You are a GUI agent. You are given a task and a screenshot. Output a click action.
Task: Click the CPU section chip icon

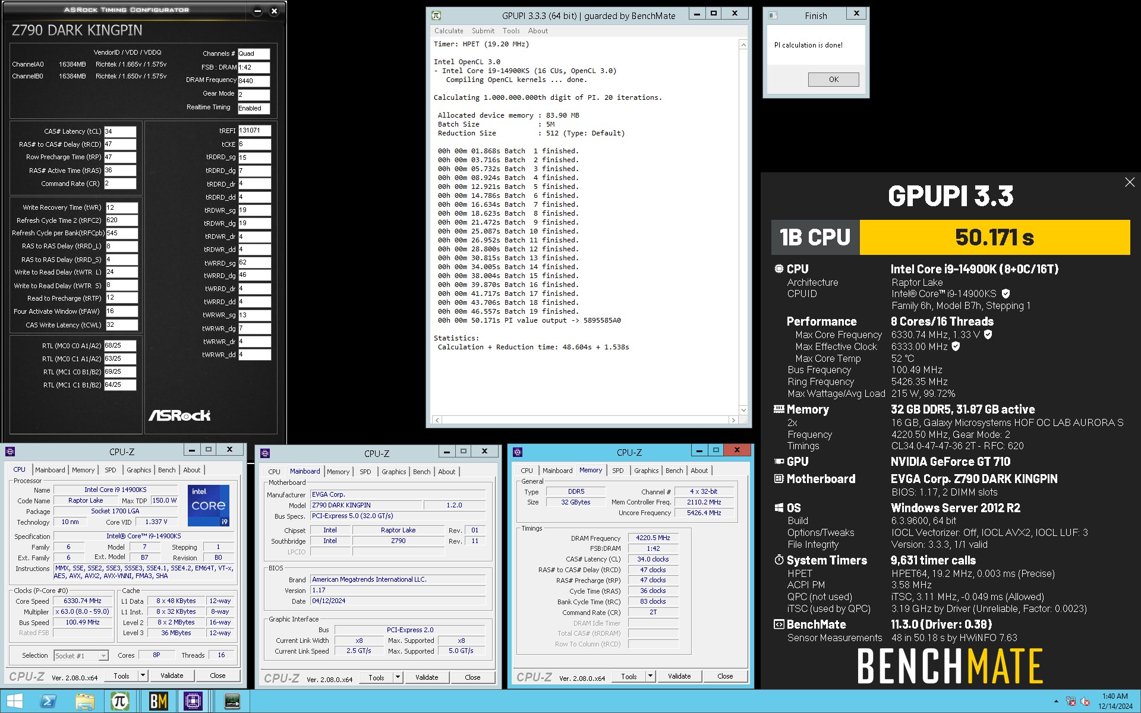click(778, 269)
